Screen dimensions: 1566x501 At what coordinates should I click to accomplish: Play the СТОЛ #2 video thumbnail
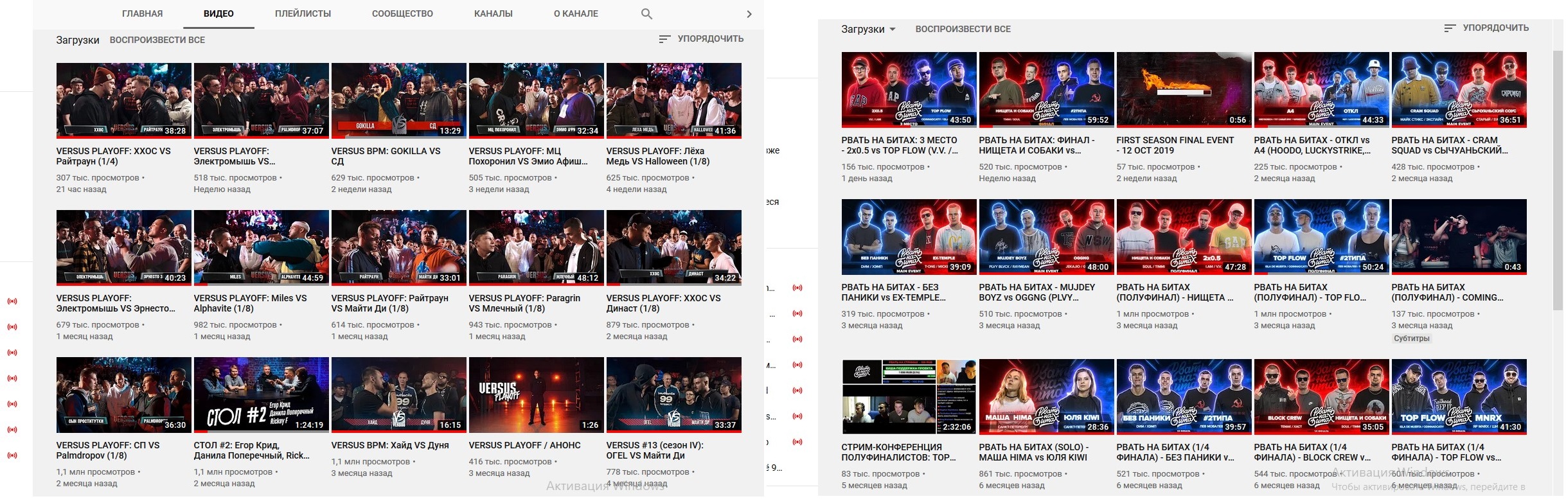[x=262, y=394]
